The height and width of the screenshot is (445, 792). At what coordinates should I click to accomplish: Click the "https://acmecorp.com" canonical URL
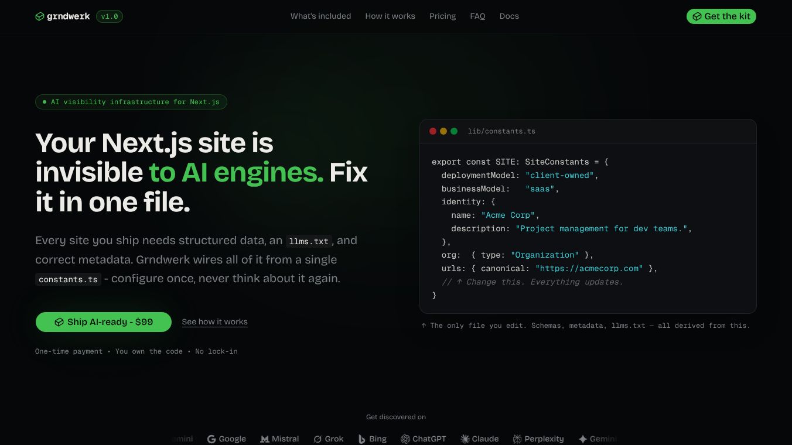(589, 268)
